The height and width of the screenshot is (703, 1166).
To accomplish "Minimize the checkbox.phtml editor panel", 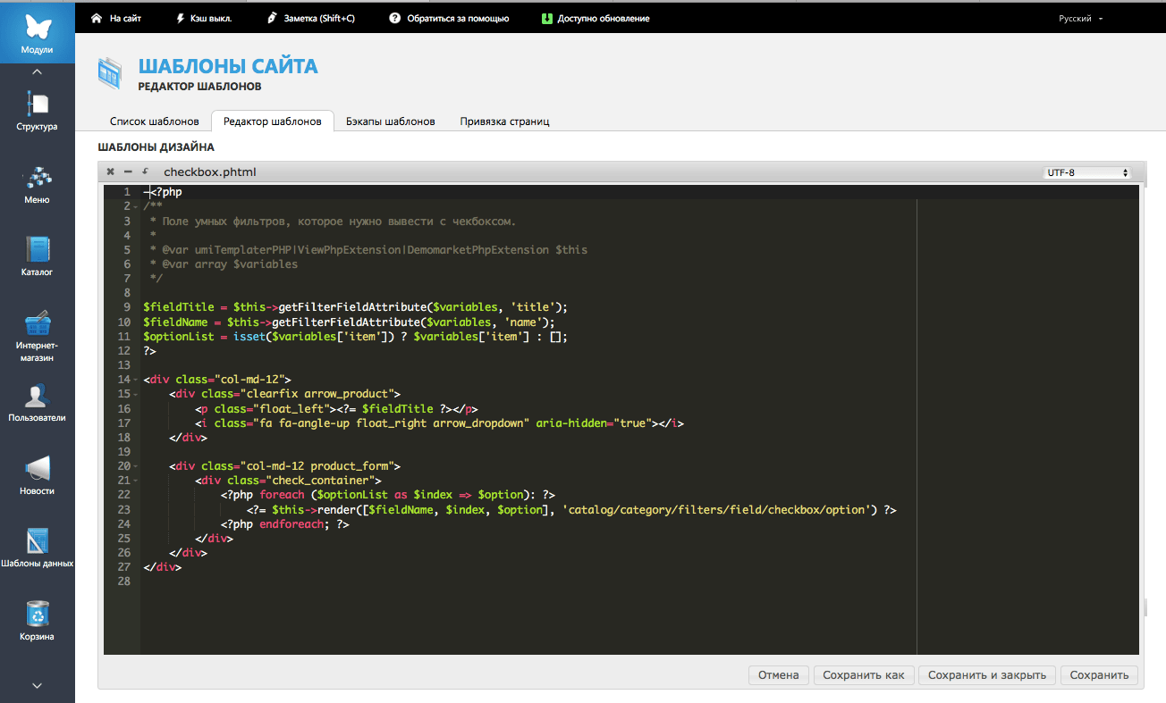I will 128,172.
